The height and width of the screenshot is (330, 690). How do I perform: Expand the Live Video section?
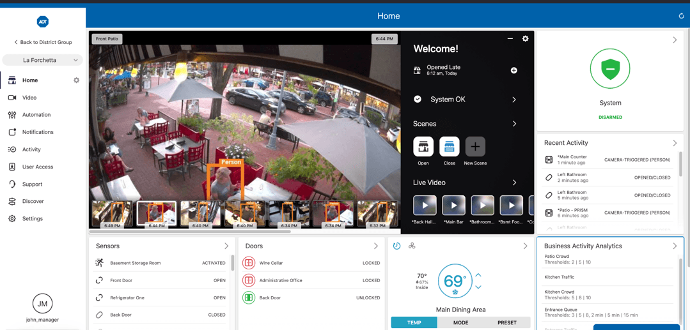[x=514, y=183]
